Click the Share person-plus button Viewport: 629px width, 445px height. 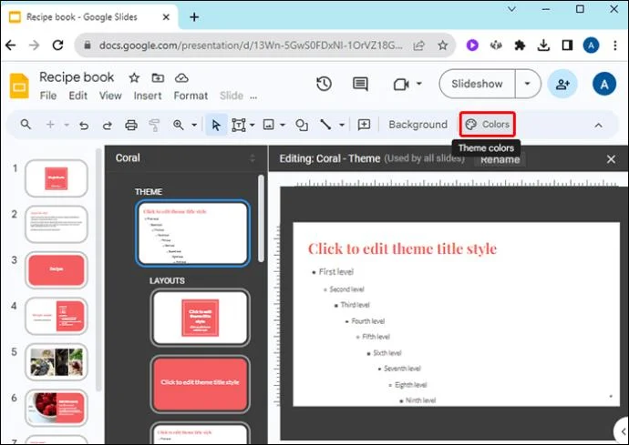562,84
